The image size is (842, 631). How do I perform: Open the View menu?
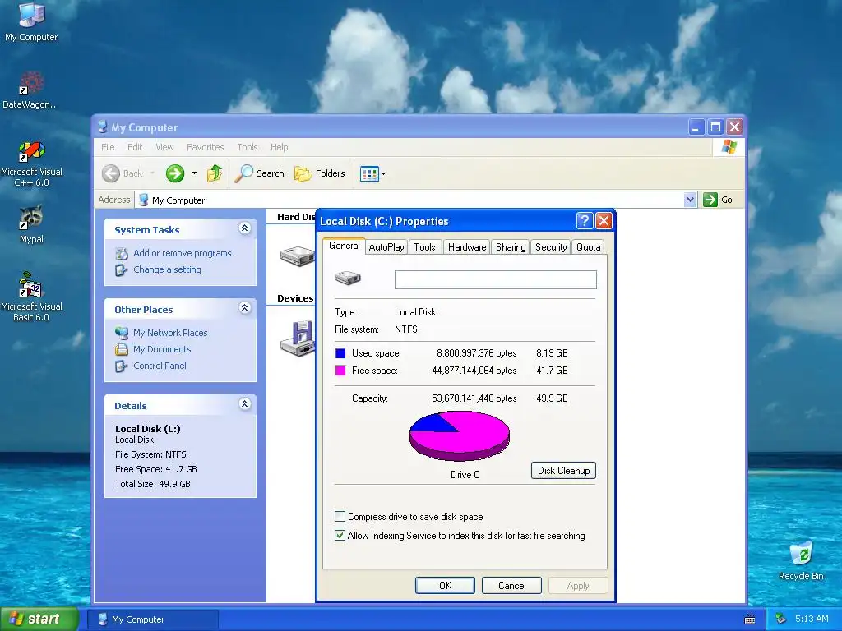164,147
